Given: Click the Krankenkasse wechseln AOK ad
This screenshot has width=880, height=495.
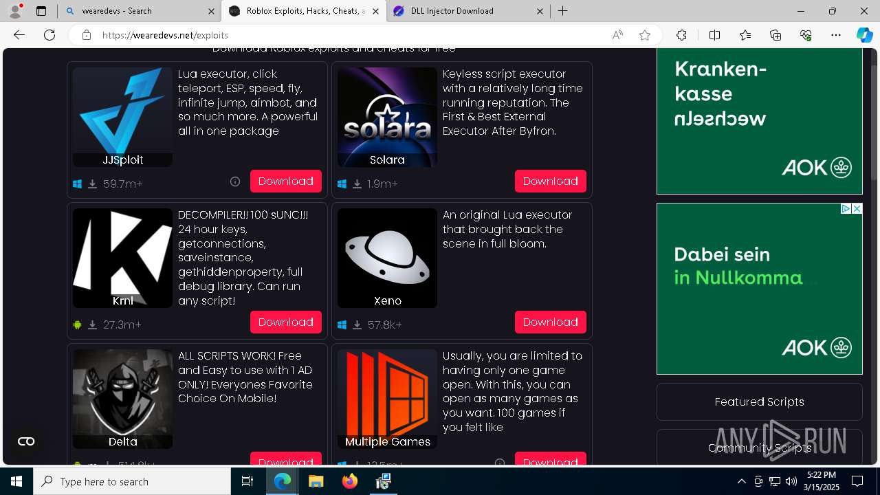Looking at the screenshot, I should pos(760,121).
